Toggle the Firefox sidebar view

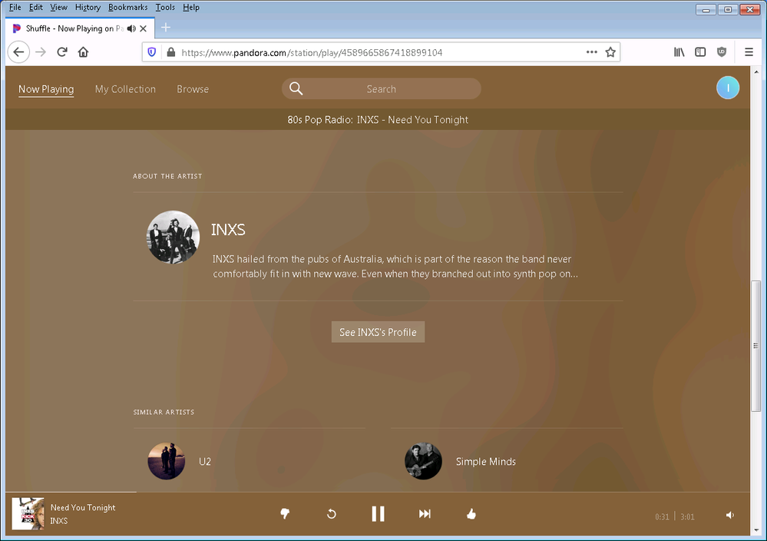pyautogui.click(x=700, y=52)
